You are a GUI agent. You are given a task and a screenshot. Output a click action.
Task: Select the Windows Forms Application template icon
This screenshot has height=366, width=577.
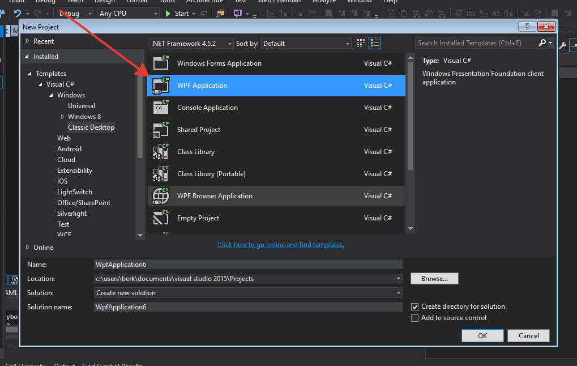pos(161,63)
